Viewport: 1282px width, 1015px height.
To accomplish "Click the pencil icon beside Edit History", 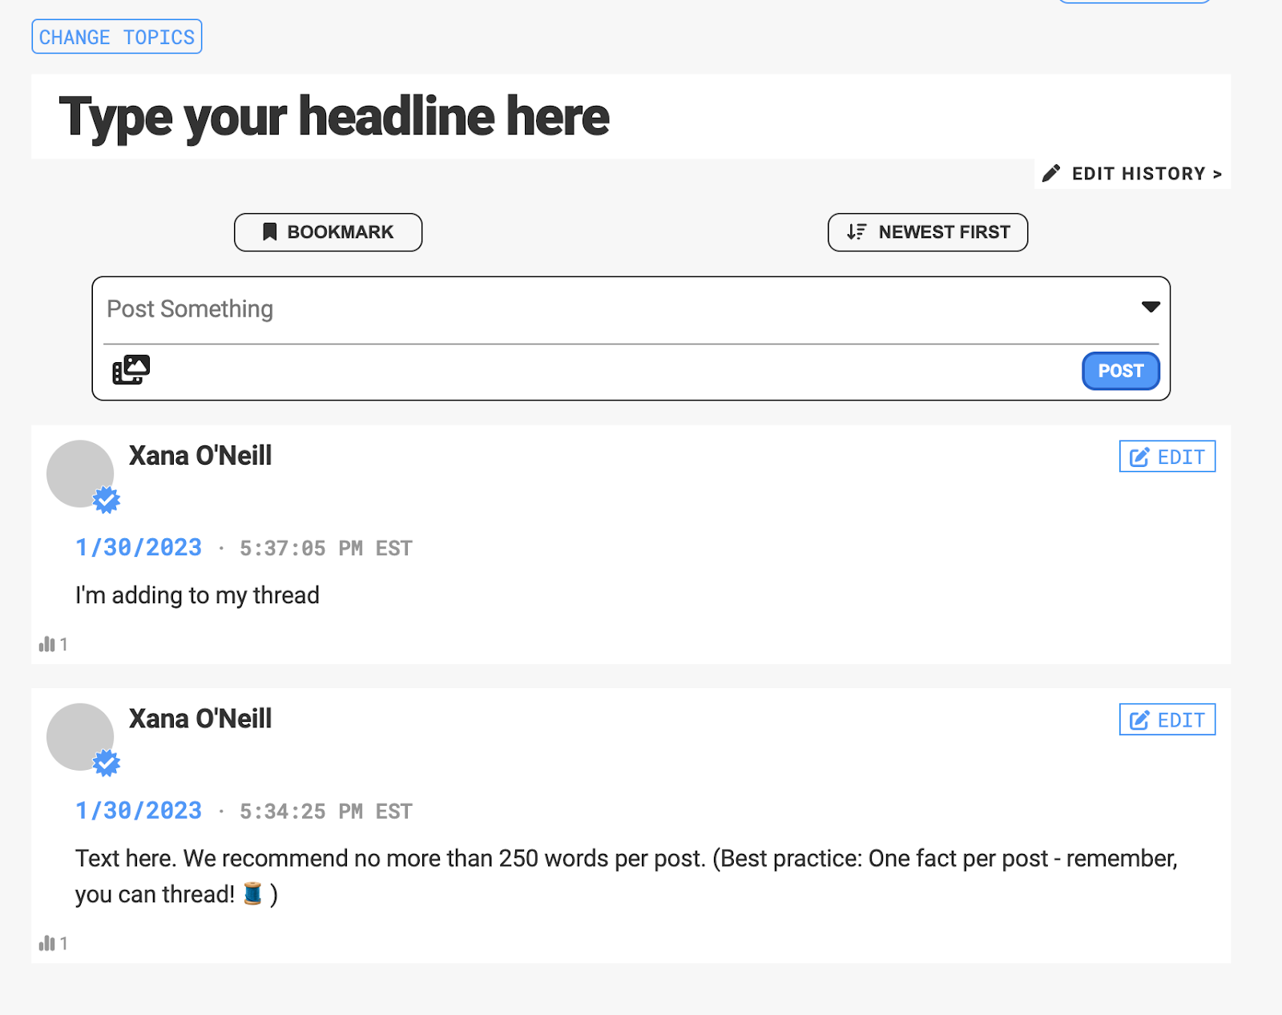I will tap(1051, 173).
